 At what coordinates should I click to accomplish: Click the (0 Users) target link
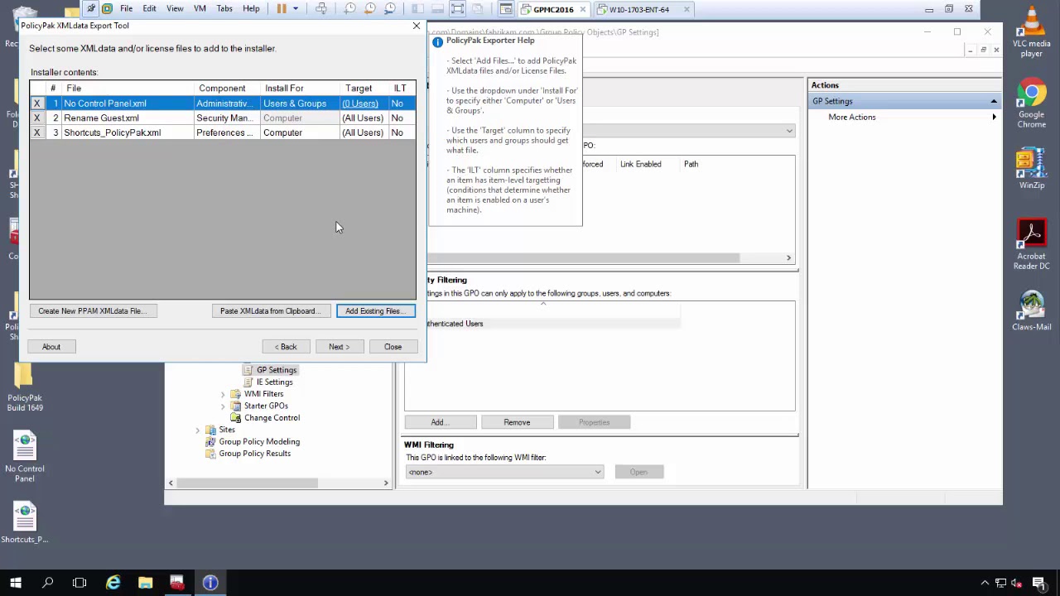coord(360,103)
